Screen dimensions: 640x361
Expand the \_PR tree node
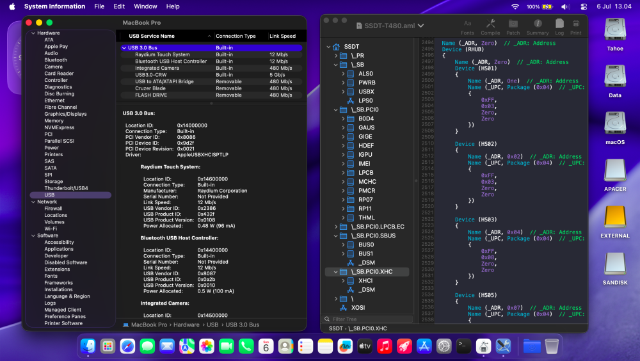coord(336,56)
